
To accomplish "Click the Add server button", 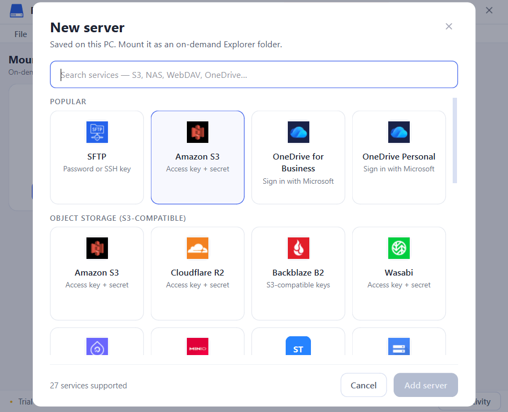I will click(426, 385).
